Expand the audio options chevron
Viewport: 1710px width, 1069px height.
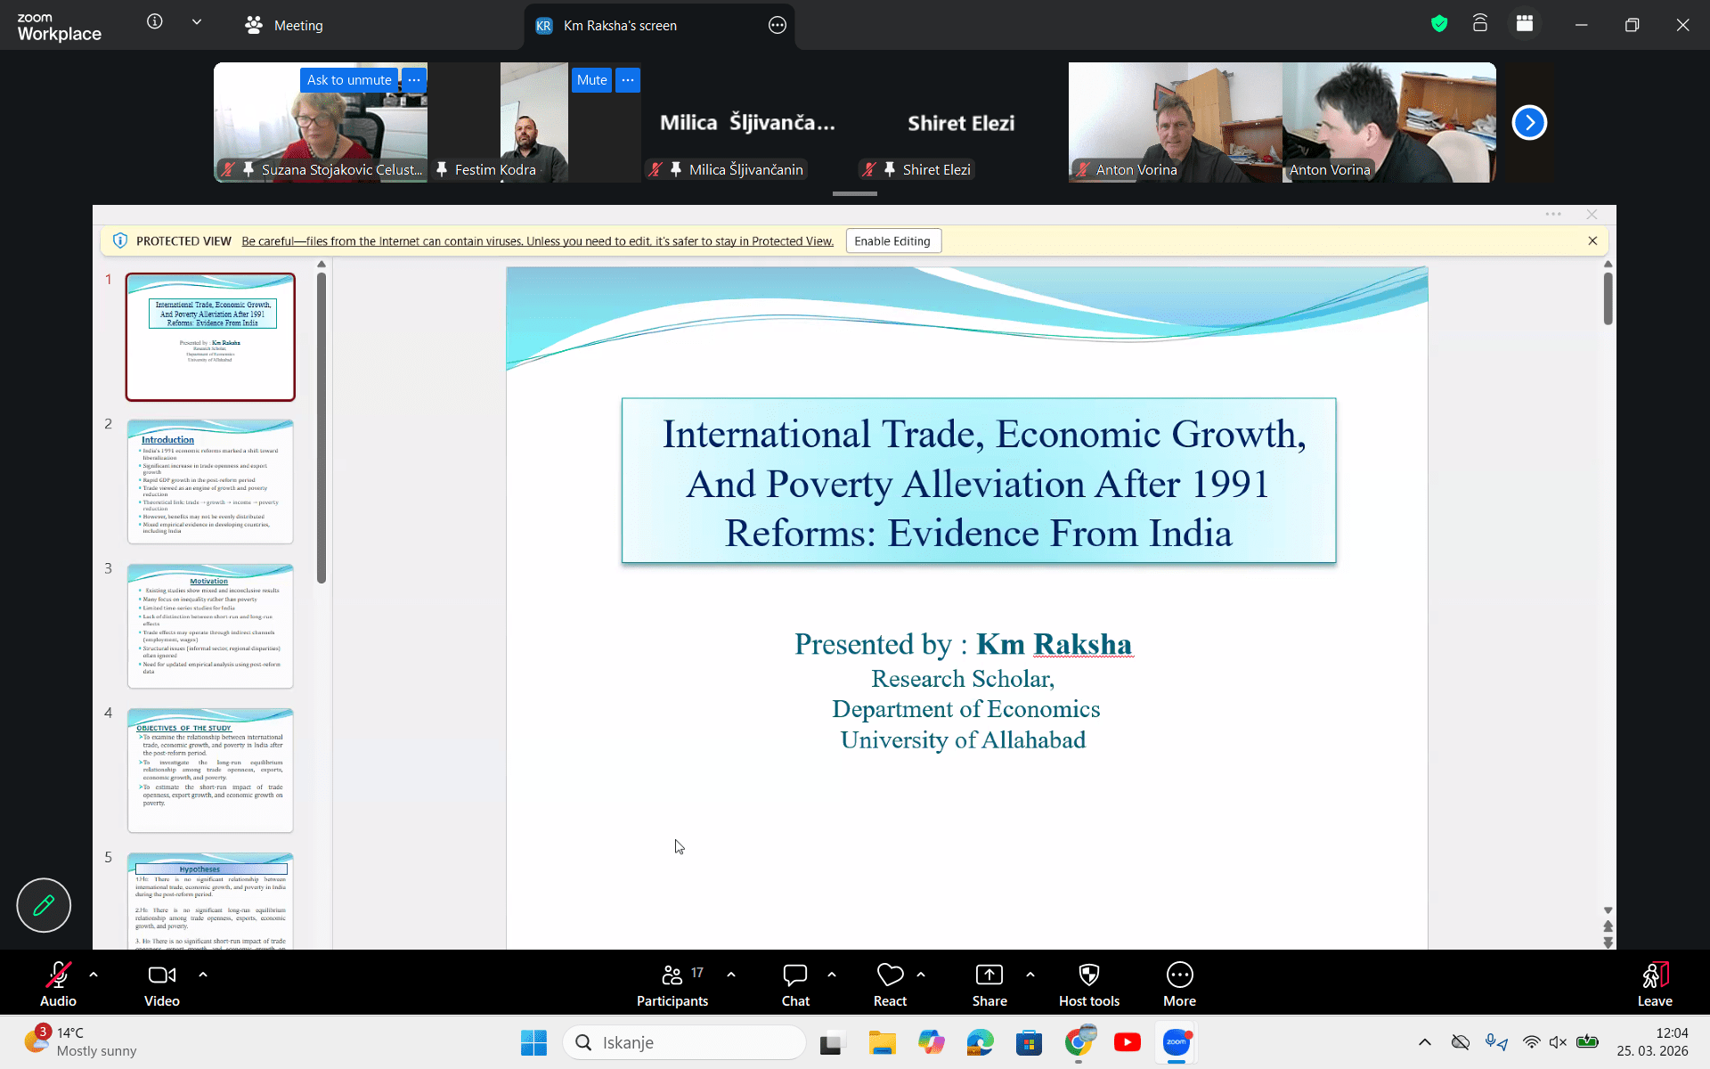pyautogui.click(x=94, y=975)
